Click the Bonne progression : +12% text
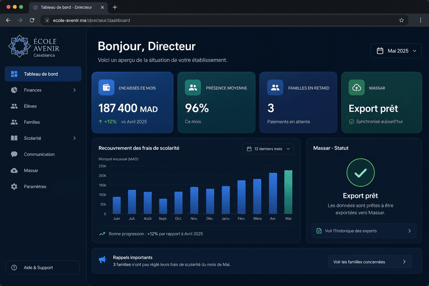The width and height of the screenshot is (429, 286). click(x=156, y=234)
